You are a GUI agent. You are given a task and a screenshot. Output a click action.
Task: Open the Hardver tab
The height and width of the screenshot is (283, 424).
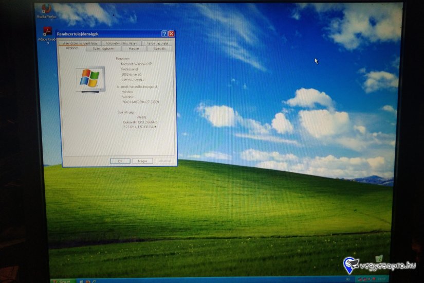tap(134, 49)
